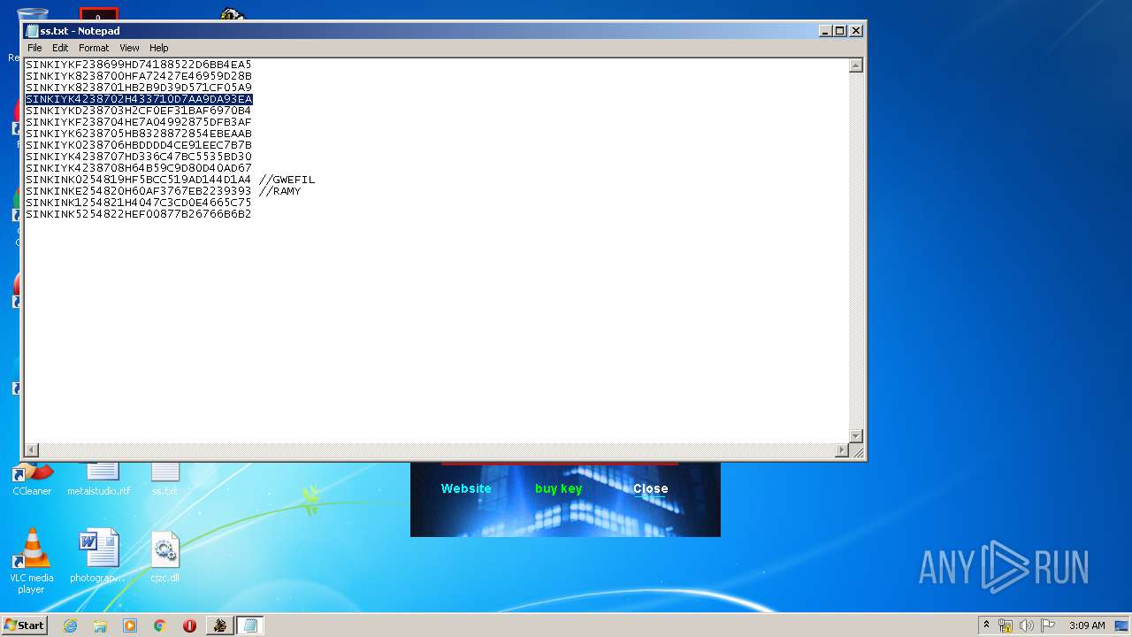The image size is (1132, 637).
Task: Click the //GWEFIL comment text
Action: (287, 180)
